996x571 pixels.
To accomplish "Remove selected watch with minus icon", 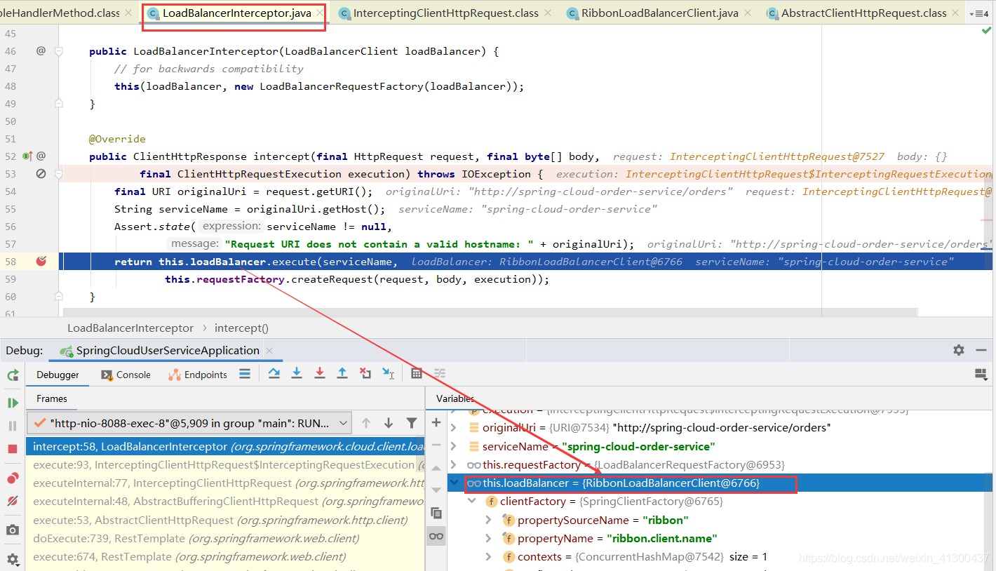I will 436,445.
